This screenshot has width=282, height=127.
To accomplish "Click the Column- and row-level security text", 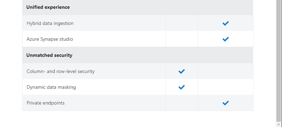I will point(61,71).
